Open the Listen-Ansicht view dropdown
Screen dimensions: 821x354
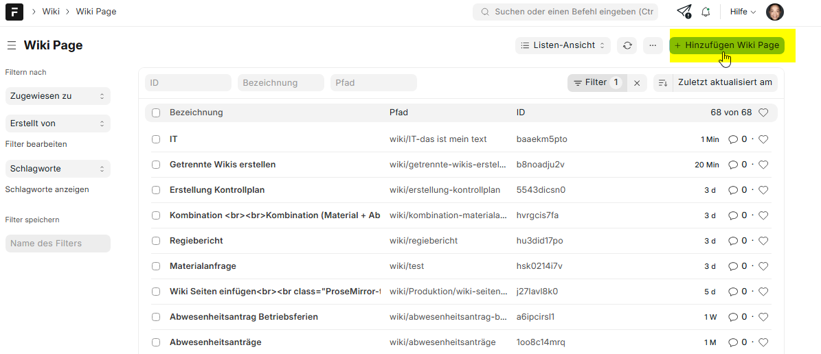pos(563,45)
